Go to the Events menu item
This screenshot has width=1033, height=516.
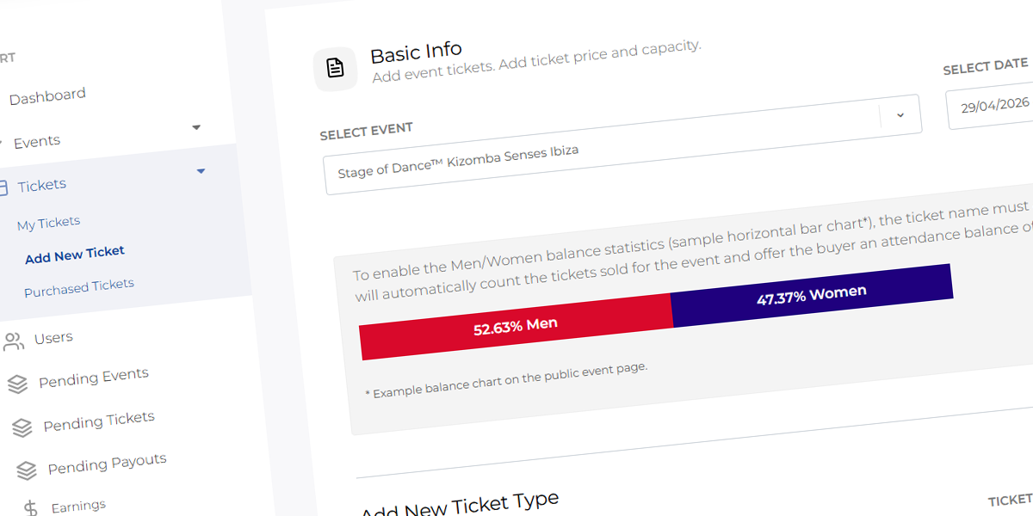(37, 142)
